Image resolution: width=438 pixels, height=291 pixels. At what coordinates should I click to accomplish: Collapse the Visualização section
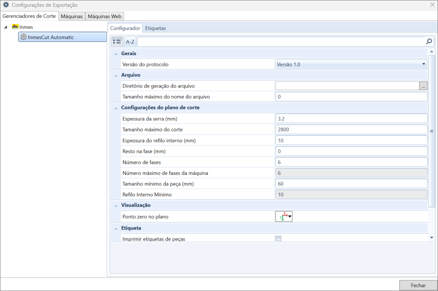(x=116, y=206)
